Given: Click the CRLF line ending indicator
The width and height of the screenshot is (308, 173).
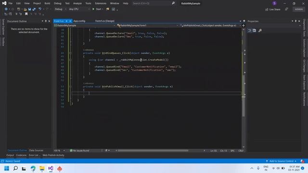Looking at the screenshot, I should (x=241, y=150).
